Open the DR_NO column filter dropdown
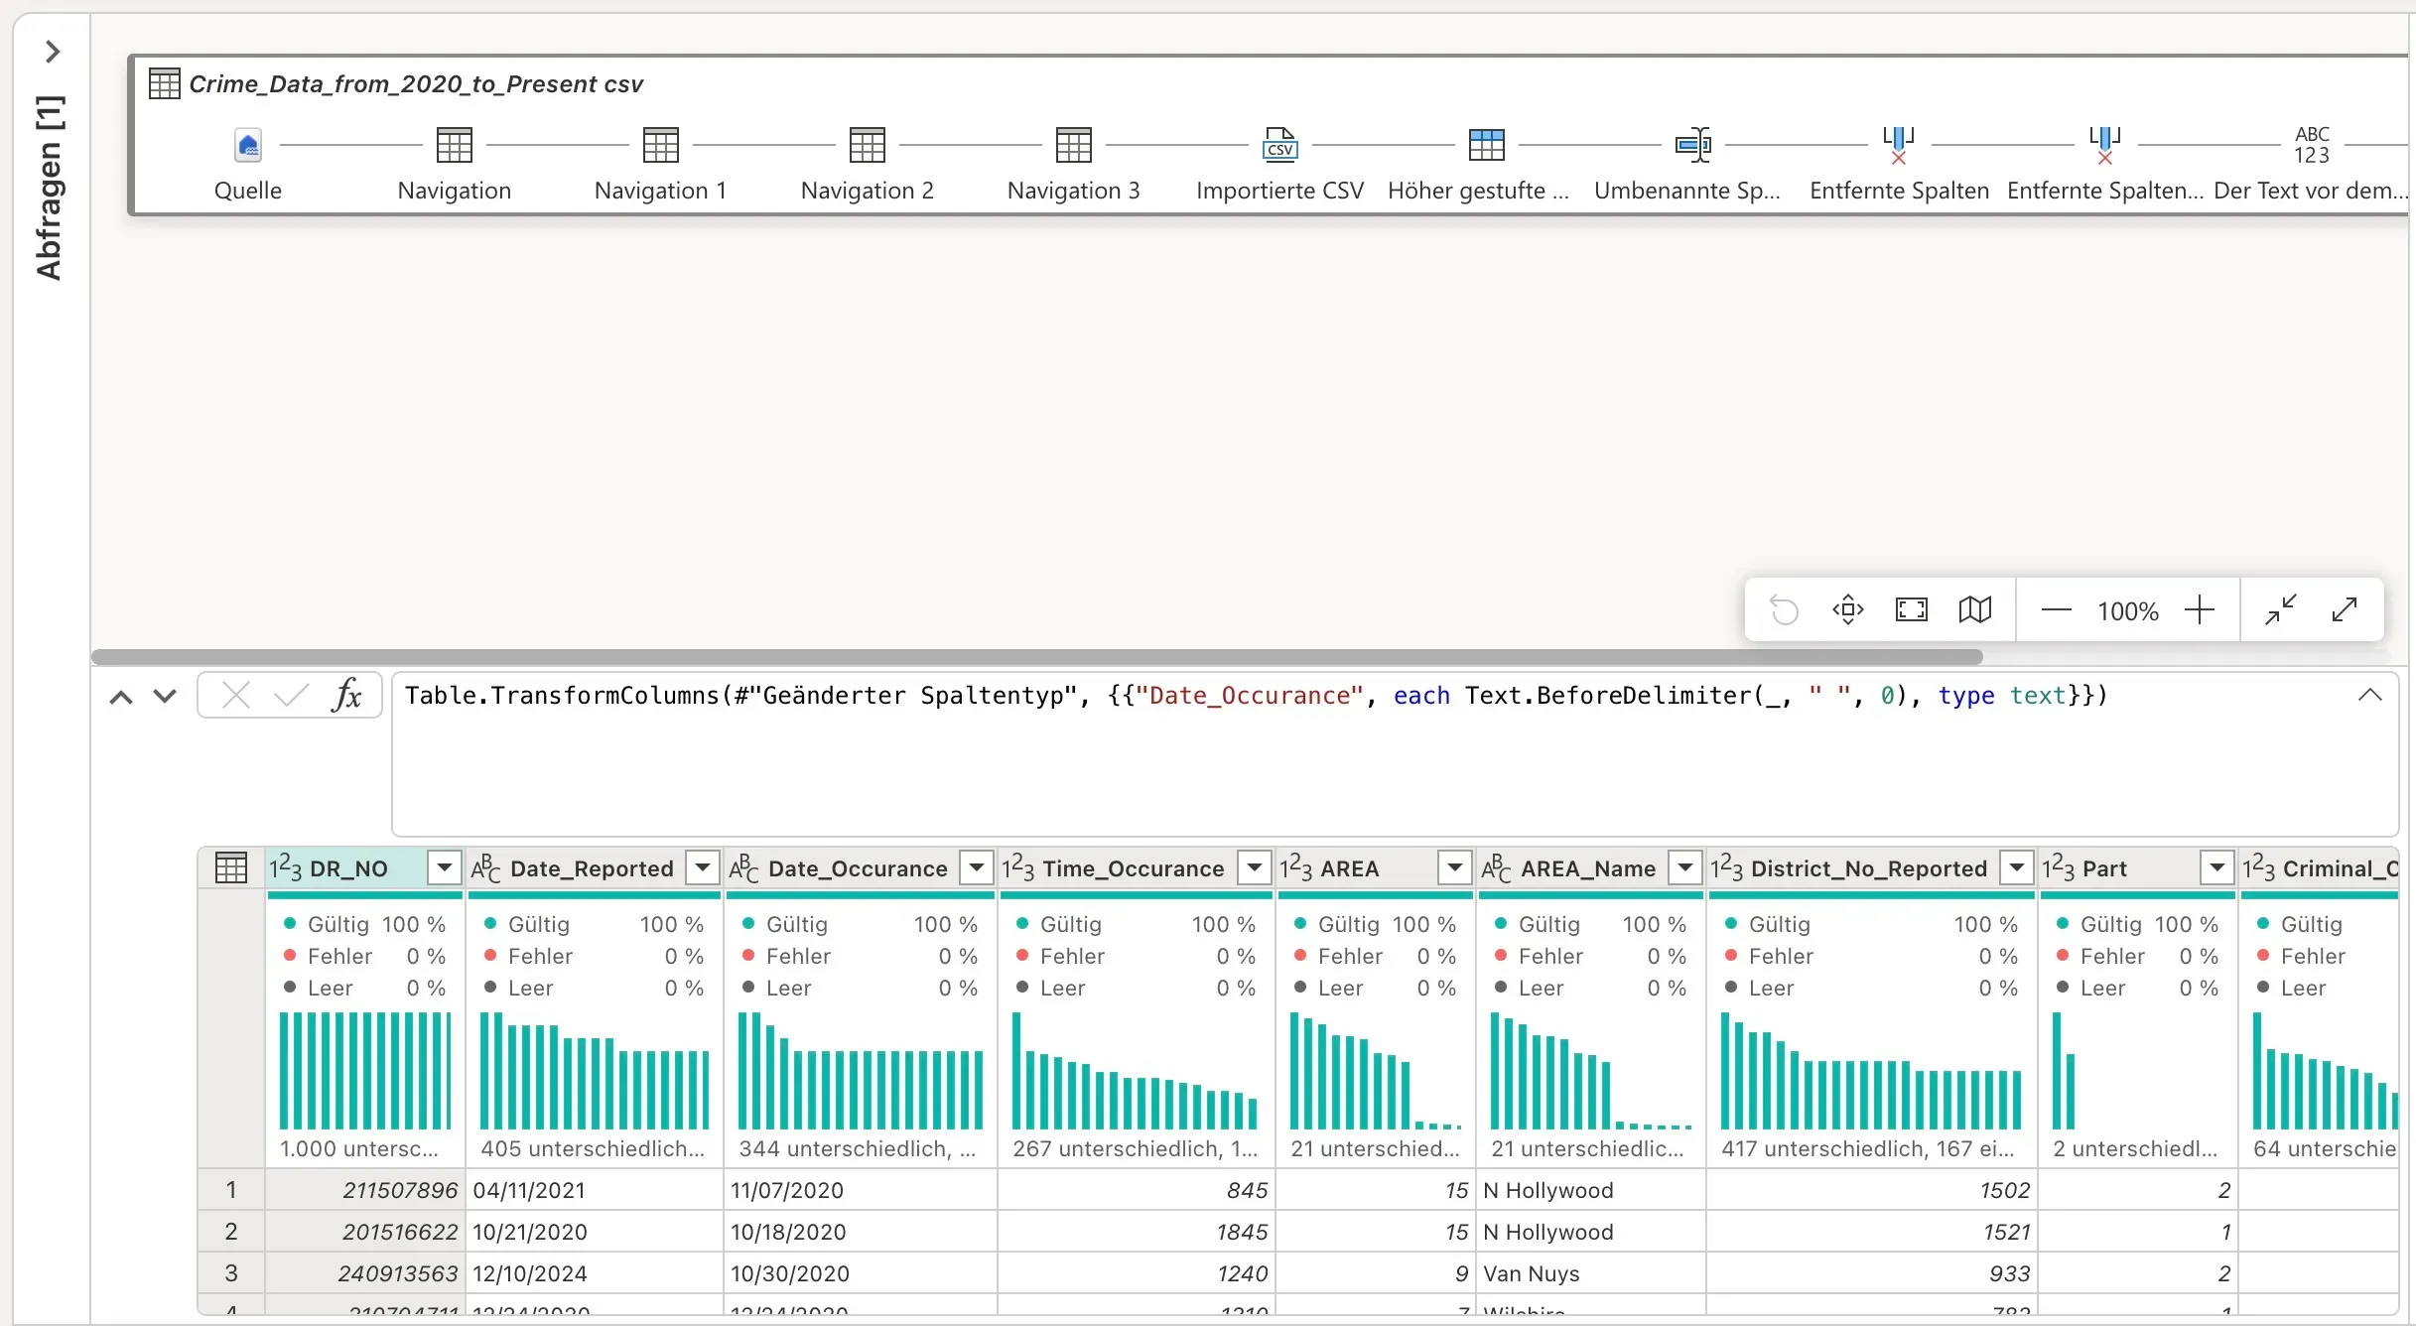Viewport: 2416px width, 1326px height. point(443,866)
